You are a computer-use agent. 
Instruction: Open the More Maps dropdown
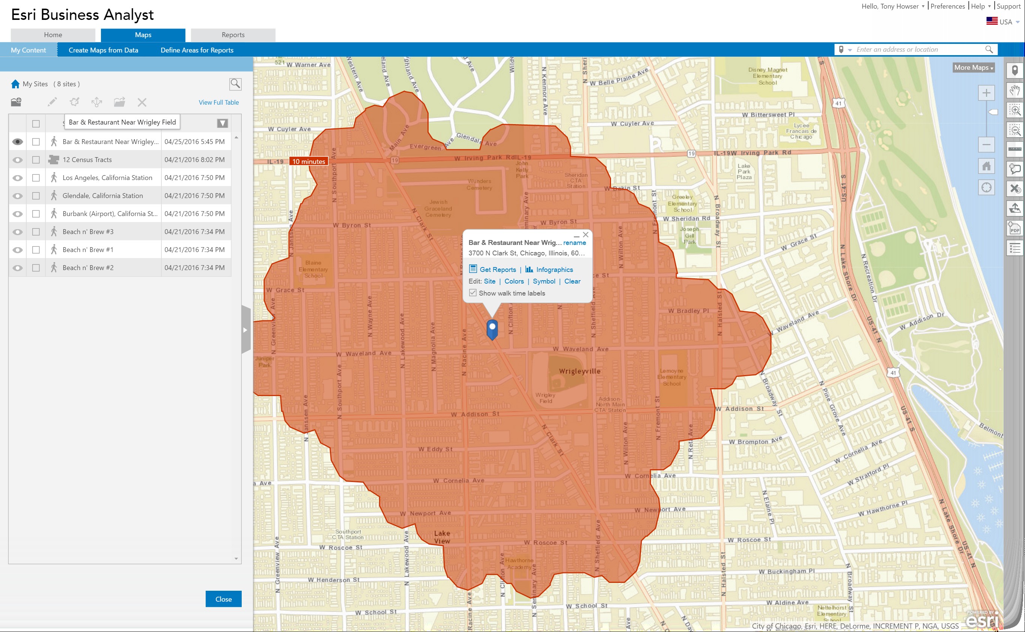(973, 68)
